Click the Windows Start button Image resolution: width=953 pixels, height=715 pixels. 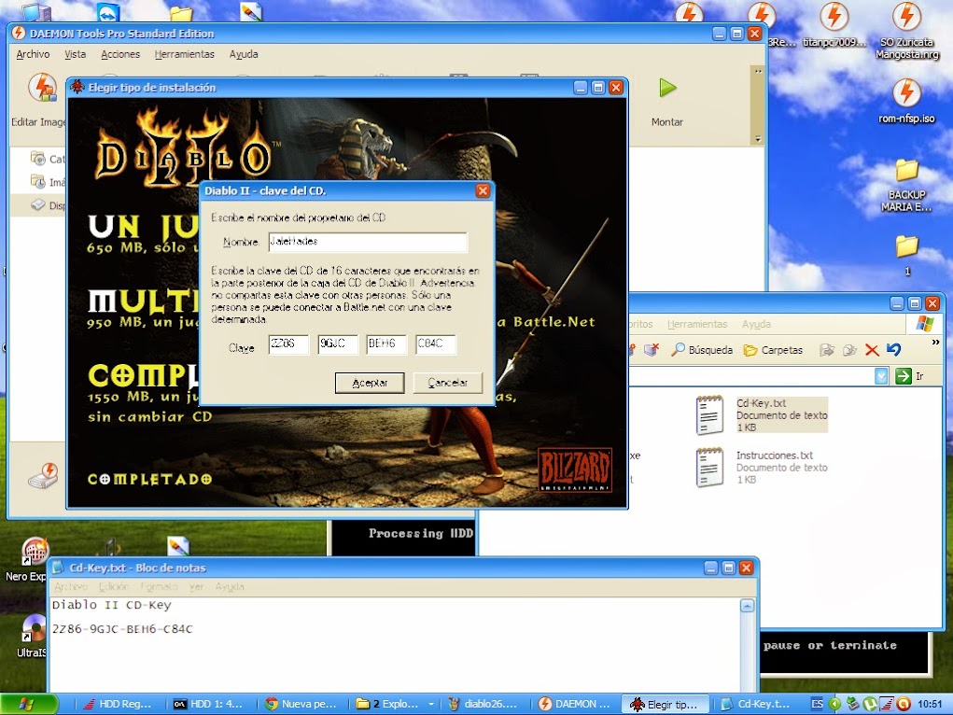tap(29, 704)
